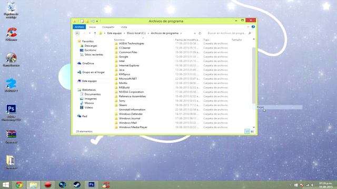Screen dimensions: 337x189
Task: Go up one folder level
Action: click(95, 33)
